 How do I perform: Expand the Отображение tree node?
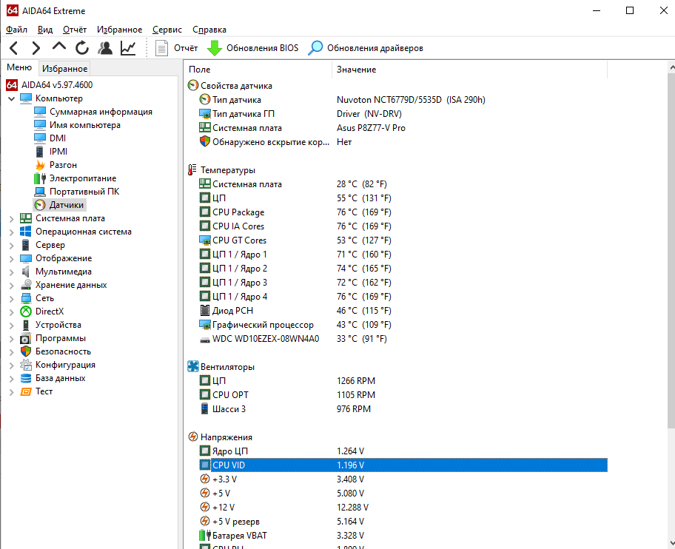coord(12,258)
